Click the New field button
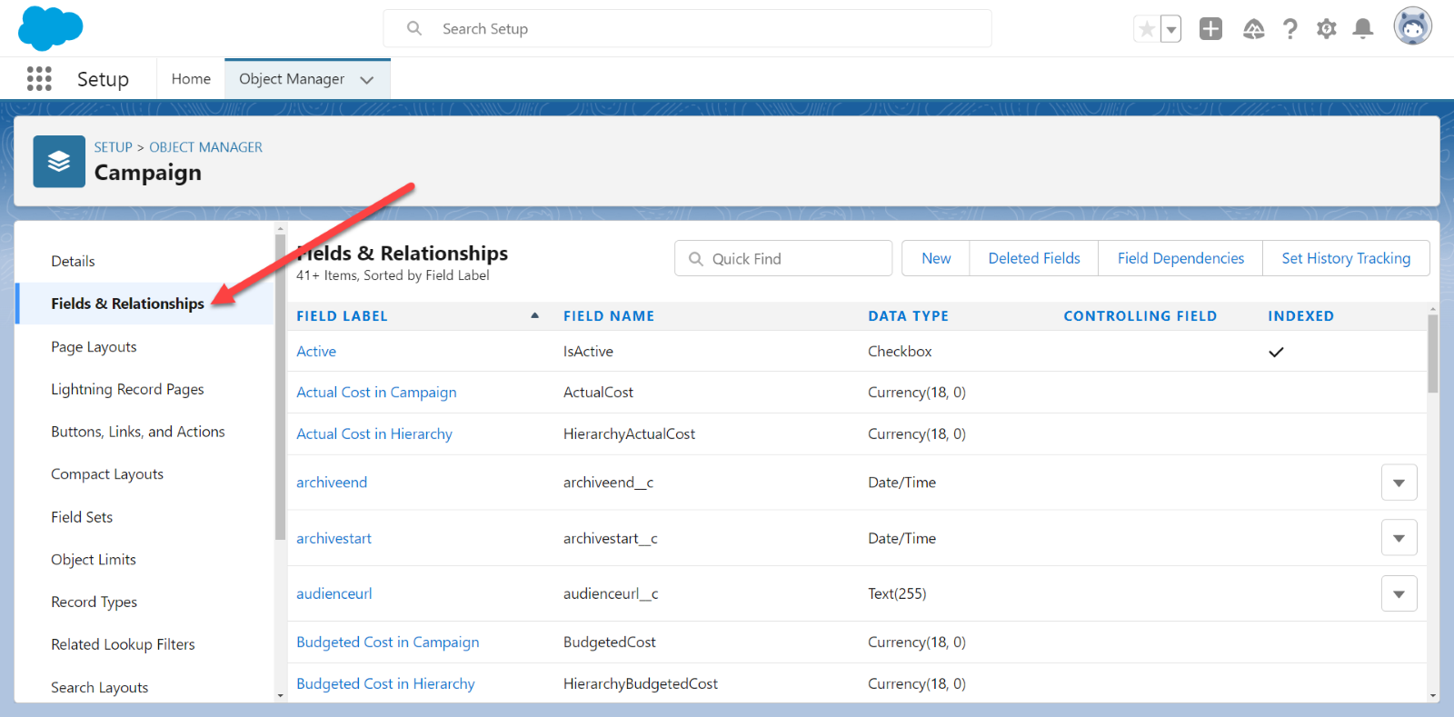 coord(936,258)
